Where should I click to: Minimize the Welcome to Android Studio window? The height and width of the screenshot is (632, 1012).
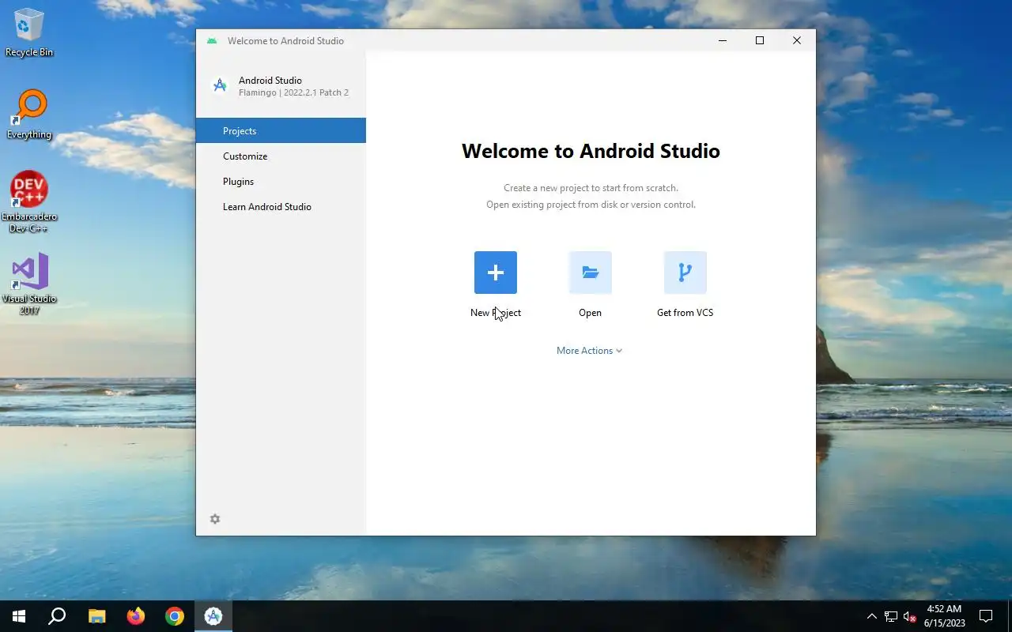click(723, 40)
